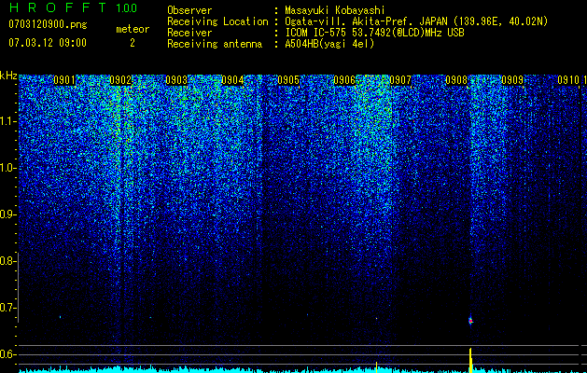Screen dimensions: 587x373
Task: Click the 1.1 kHz axis label
Action: [x=8, y=121]
